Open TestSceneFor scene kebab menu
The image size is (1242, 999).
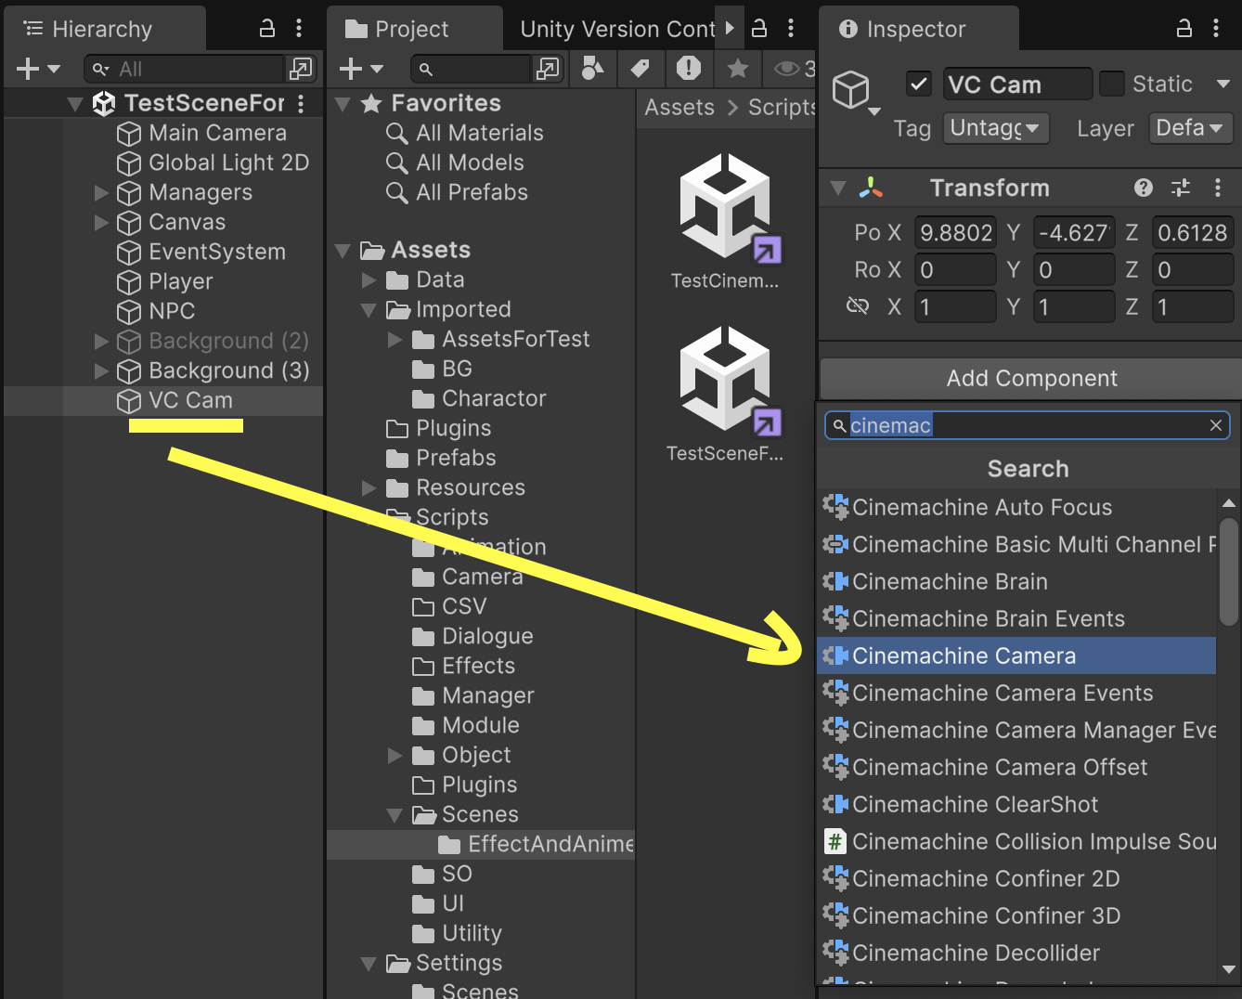(x=301, y=103)
